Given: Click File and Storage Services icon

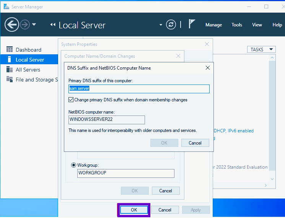Looking at the screenshot, I should tap(10, 79).
